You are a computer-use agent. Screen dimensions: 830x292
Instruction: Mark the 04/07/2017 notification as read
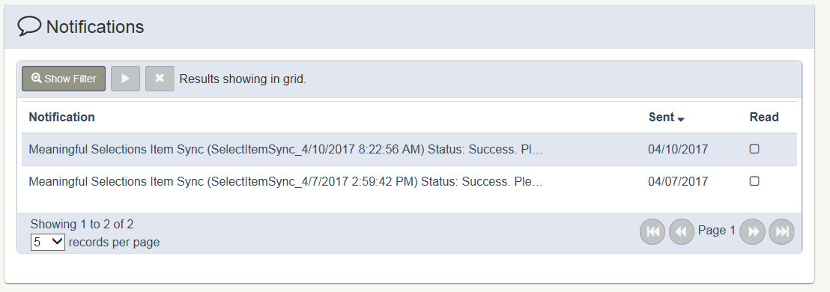click(x=754, y=181)
